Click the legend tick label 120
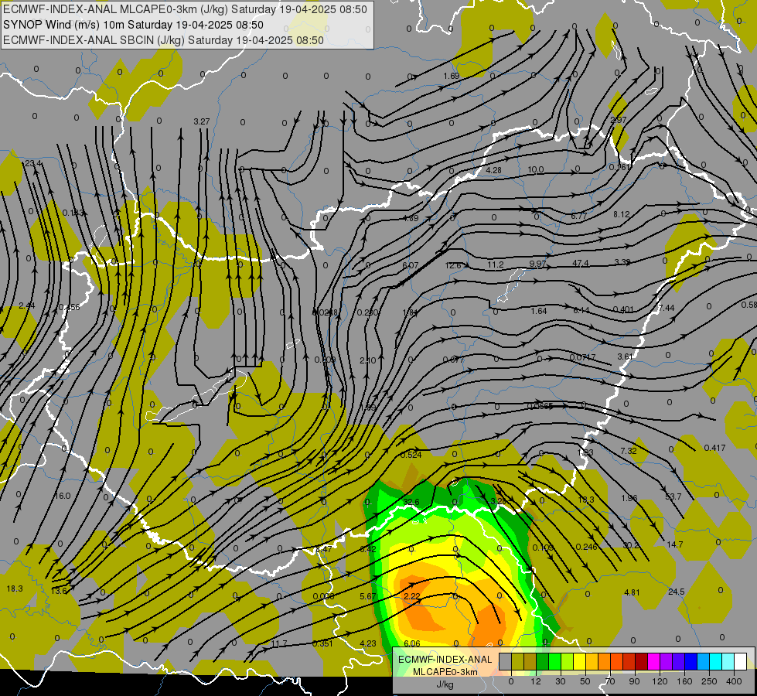Image resolution: width=757 pixels, height=696 pixels. [x=660, y=681]
